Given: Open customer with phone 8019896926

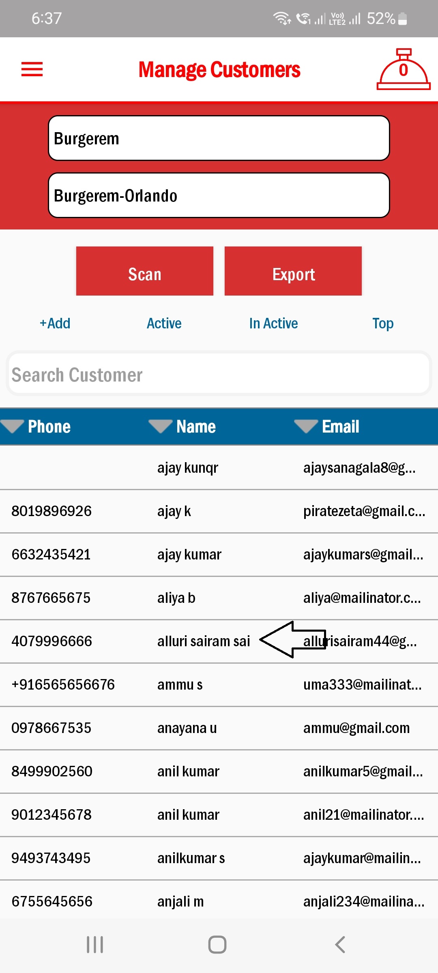Looking at the screenshot, I should pos(52,511).
